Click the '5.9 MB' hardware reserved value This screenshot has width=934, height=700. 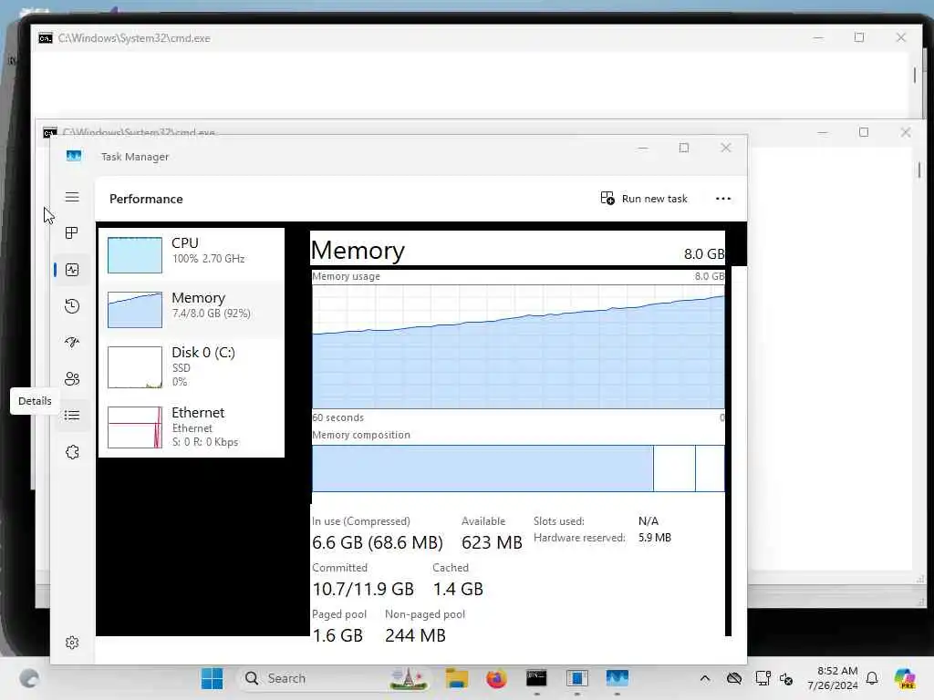pos(655,538)
